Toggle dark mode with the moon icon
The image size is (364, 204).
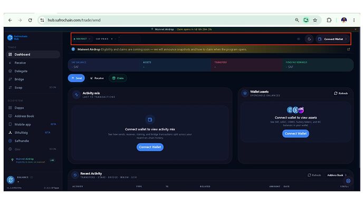(x=309, y=39)
